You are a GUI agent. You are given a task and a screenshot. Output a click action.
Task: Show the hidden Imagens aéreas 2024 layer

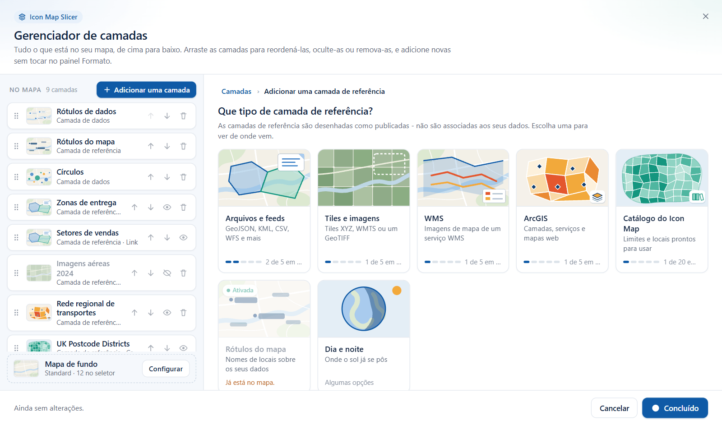point(167,273)
